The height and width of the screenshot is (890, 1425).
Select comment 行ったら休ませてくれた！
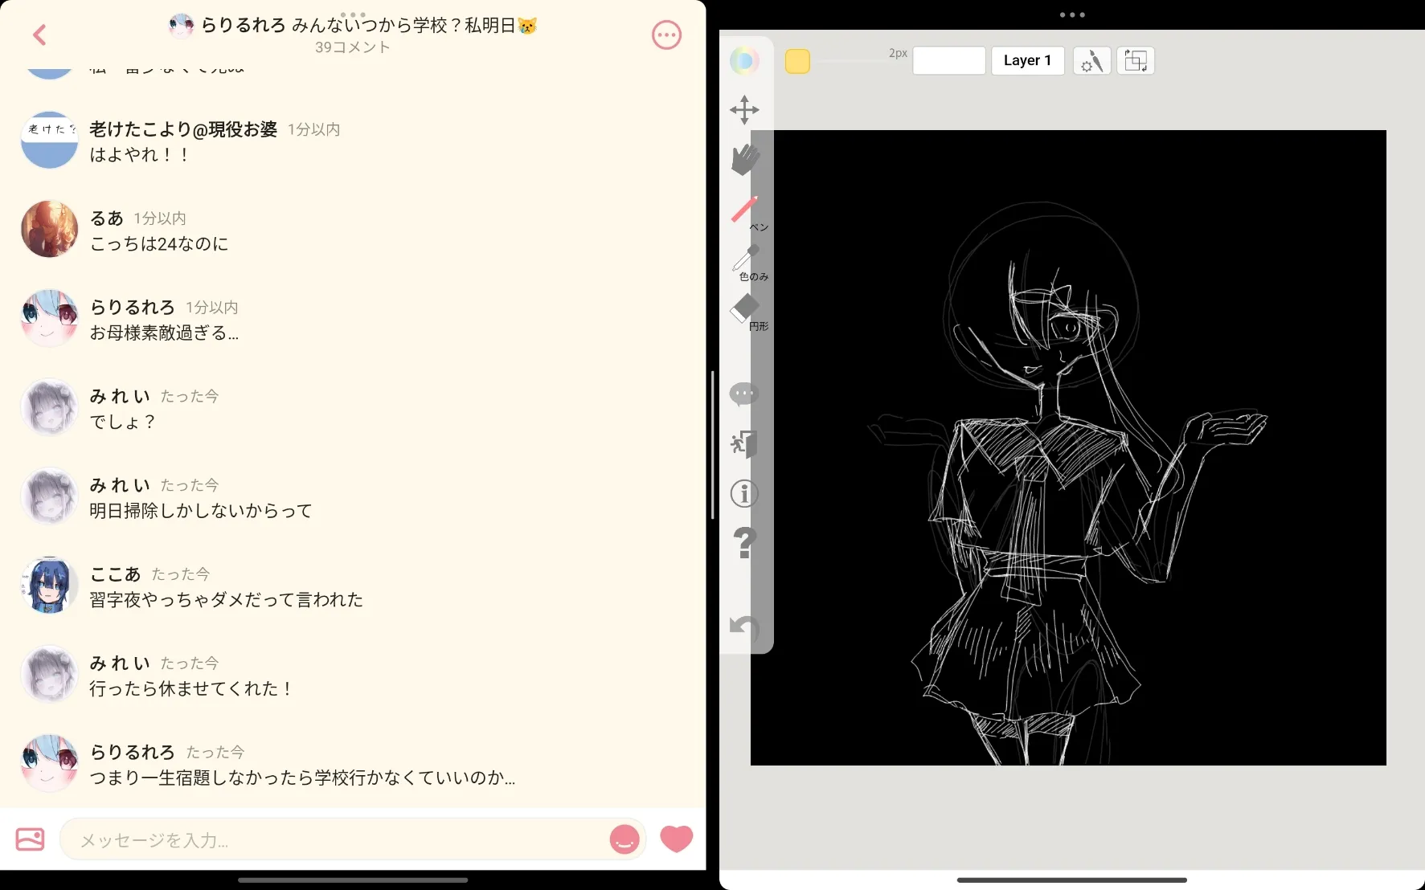click(x=191, y=689)
